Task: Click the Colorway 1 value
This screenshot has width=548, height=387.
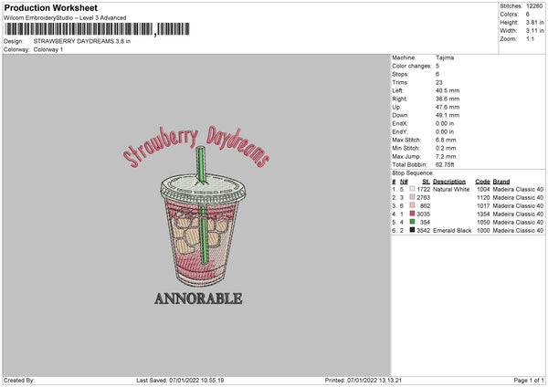Action: (x=48, y=49)
